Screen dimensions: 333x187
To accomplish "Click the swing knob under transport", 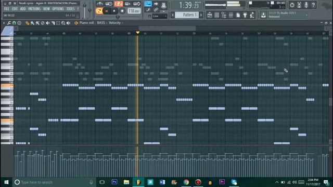I will point(118,17).
